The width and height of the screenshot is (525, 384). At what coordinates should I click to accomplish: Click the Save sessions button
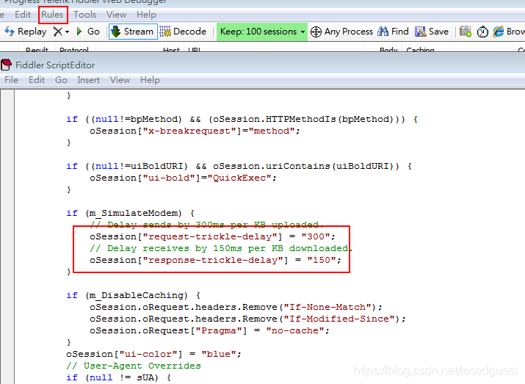tap(432, 32)
